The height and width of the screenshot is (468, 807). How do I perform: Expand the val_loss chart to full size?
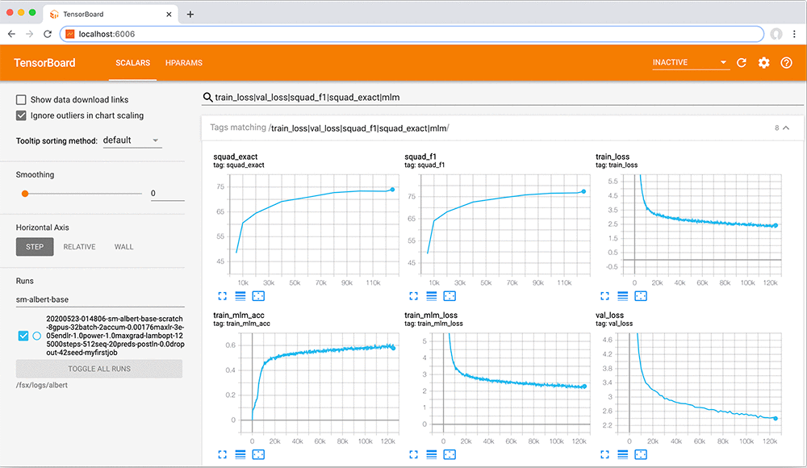tap(604, 454)
